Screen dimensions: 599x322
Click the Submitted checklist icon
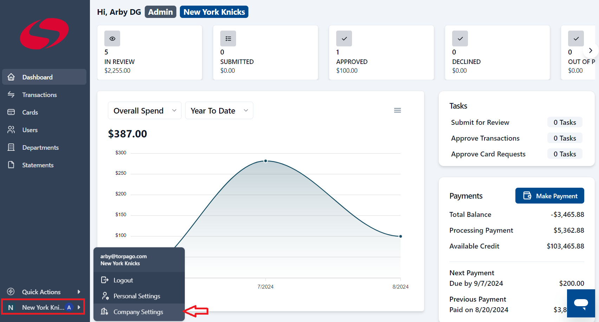pos(228,39)
